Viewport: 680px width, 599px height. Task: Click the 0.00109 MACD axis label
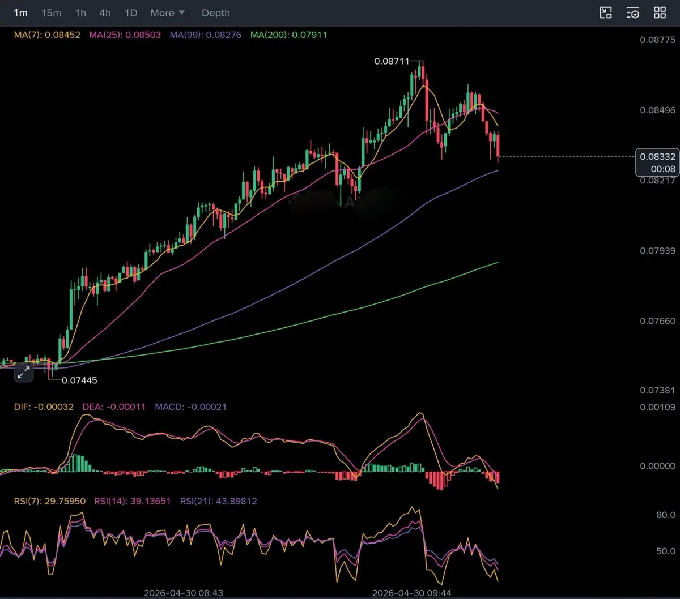click(x=658, y=407)
